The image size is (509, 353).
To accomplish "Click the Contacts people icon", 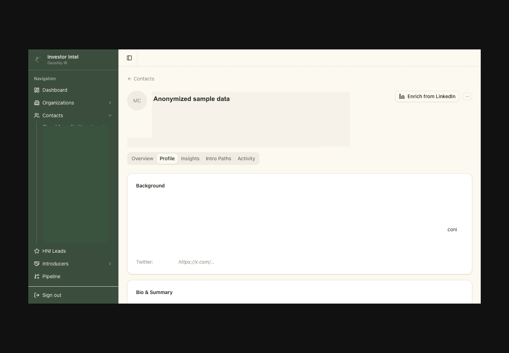I will point(37,115).
